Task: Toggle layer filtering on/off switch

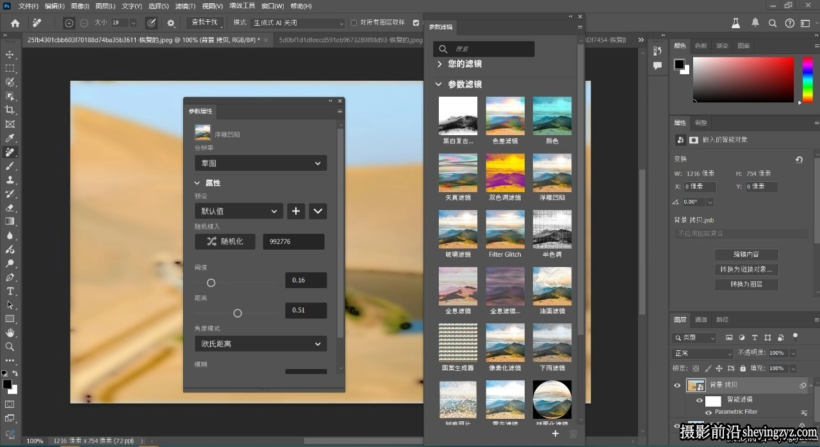Action: [795, 336]
